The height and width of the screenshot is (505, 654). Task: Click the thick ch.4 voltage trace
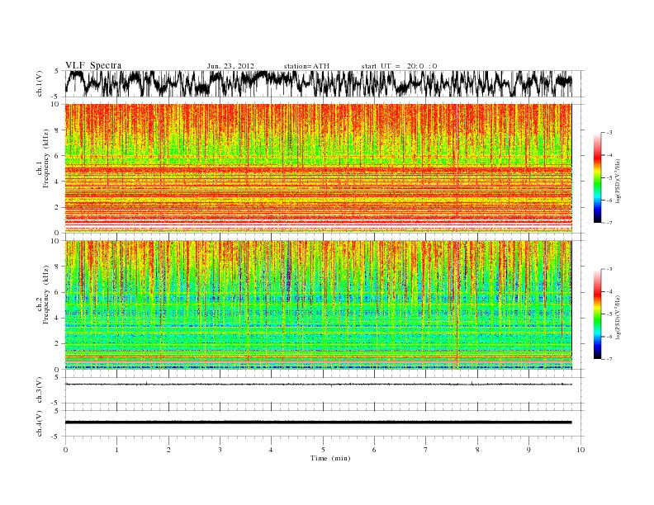click(319, 422)
